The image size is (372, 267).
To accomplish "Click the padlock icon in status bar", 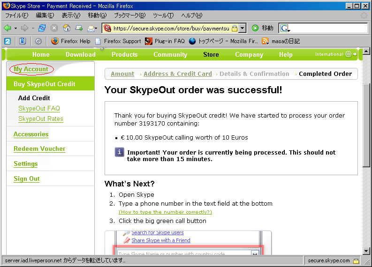I will point(356,260).
